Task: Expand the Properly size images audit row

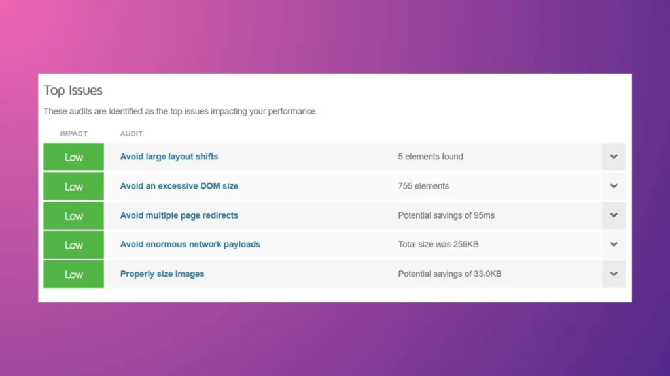Action: [x=614, y=274]
